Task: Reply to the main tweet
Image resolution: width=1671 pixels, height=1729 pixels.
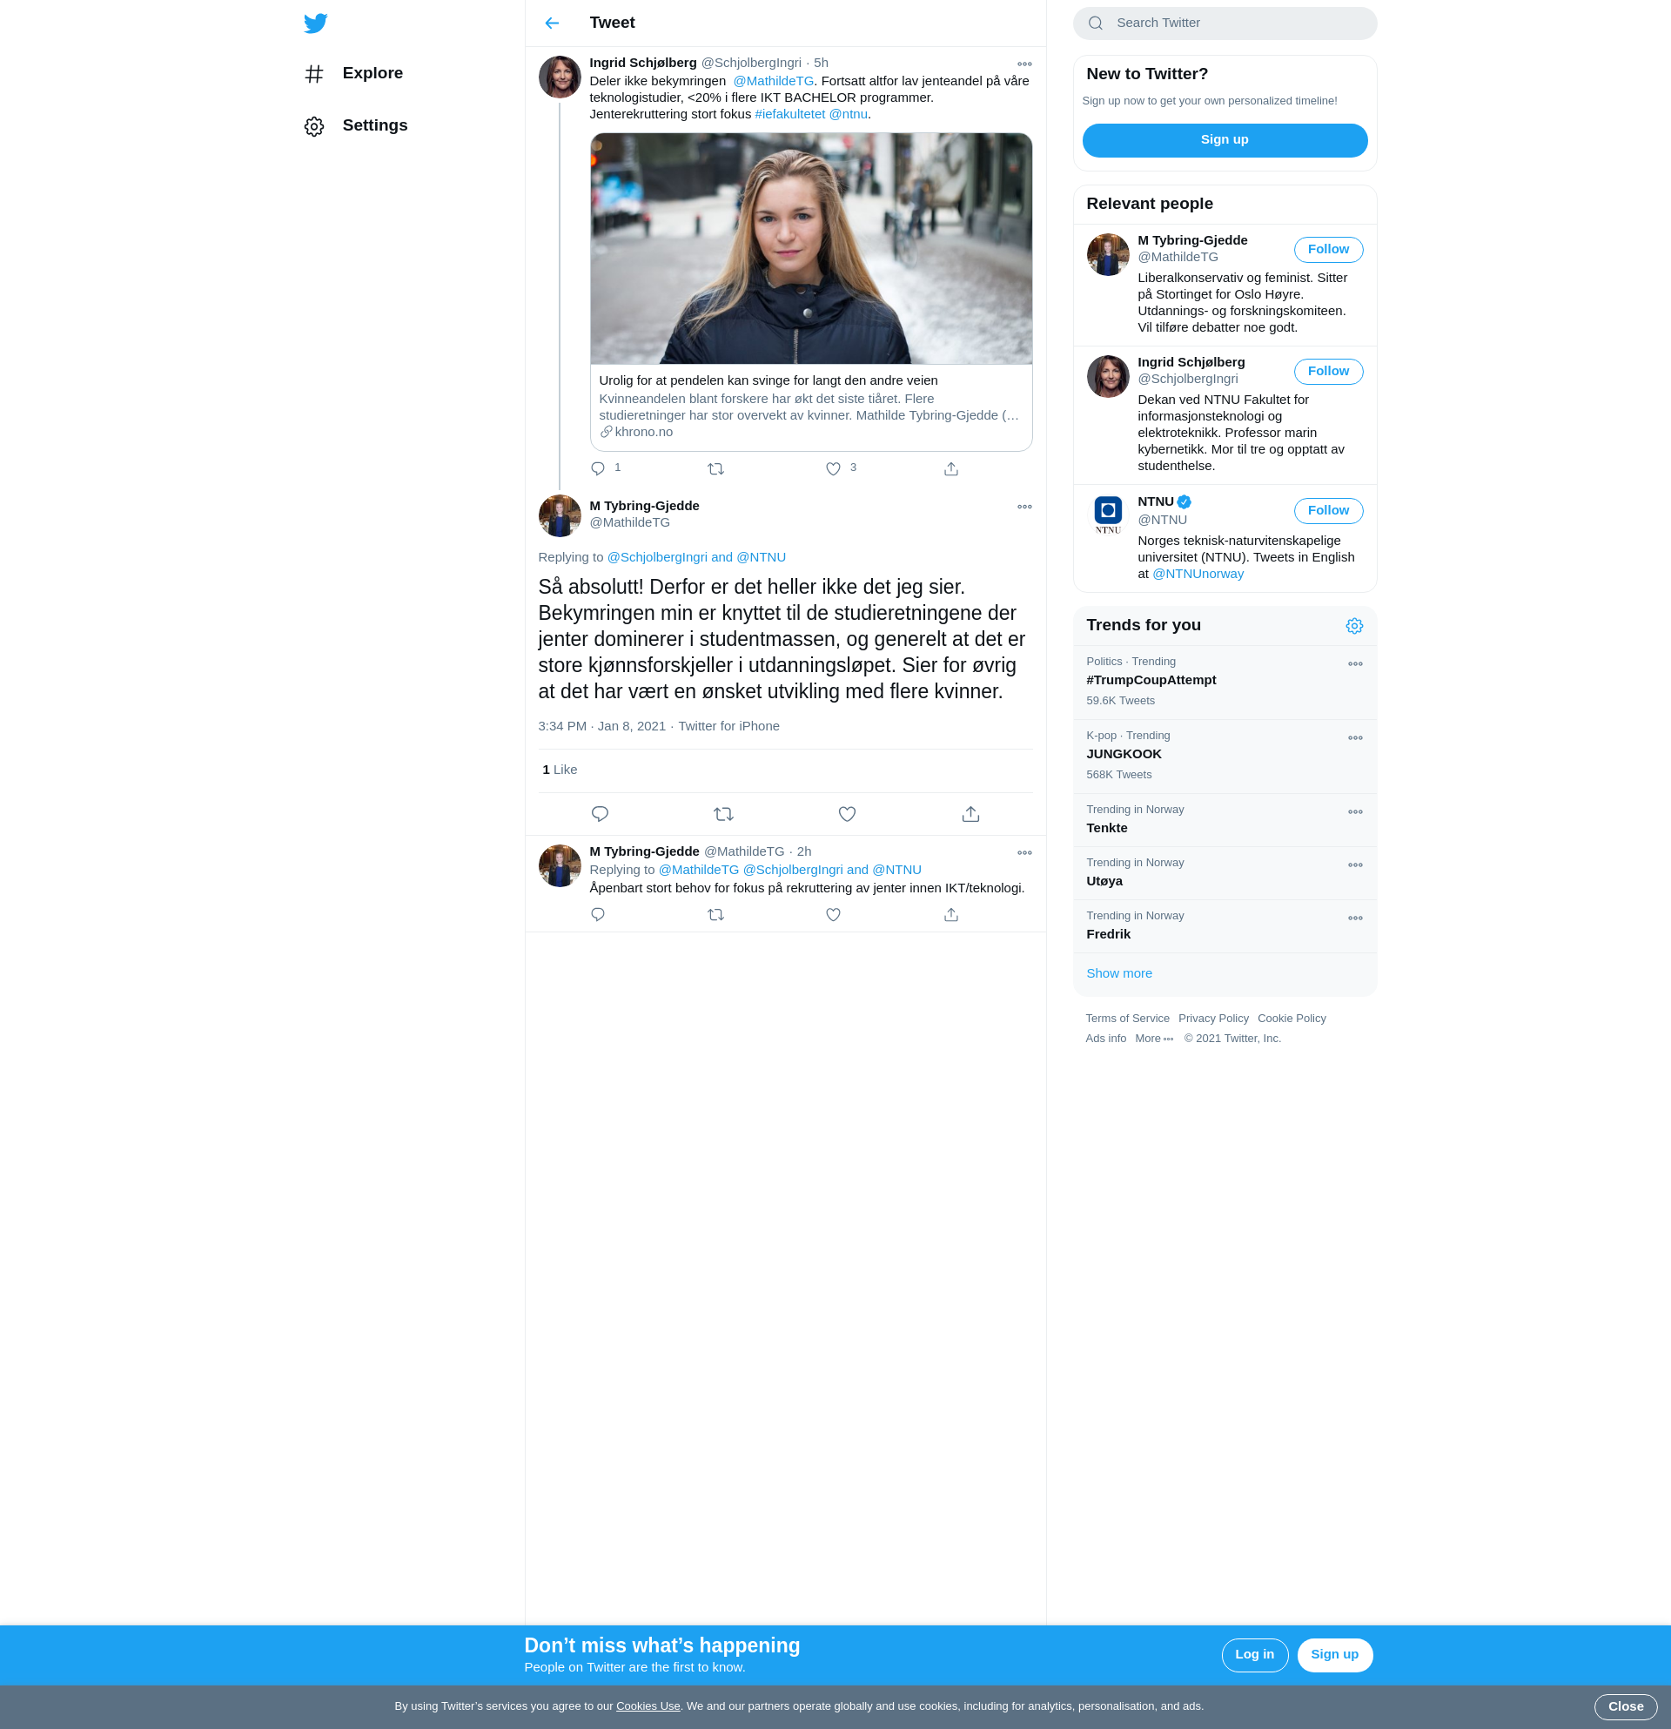Action: coord(600,813)
